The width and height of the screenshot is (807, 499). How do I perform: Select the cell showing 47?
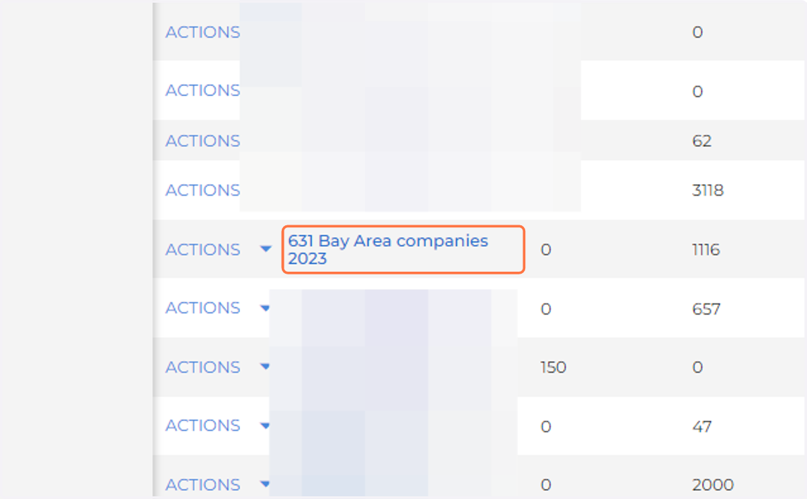(702, 427)
